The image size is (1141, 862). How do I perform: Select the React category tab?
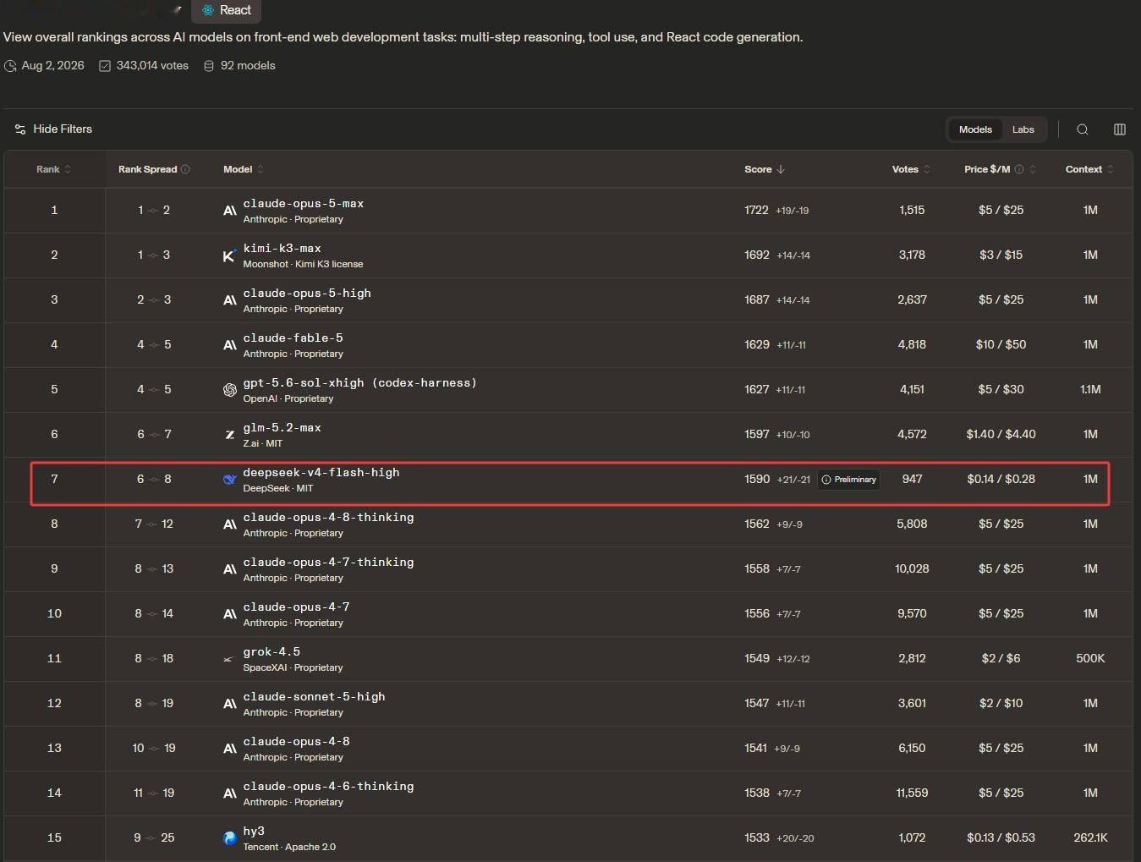pos(227,10)
